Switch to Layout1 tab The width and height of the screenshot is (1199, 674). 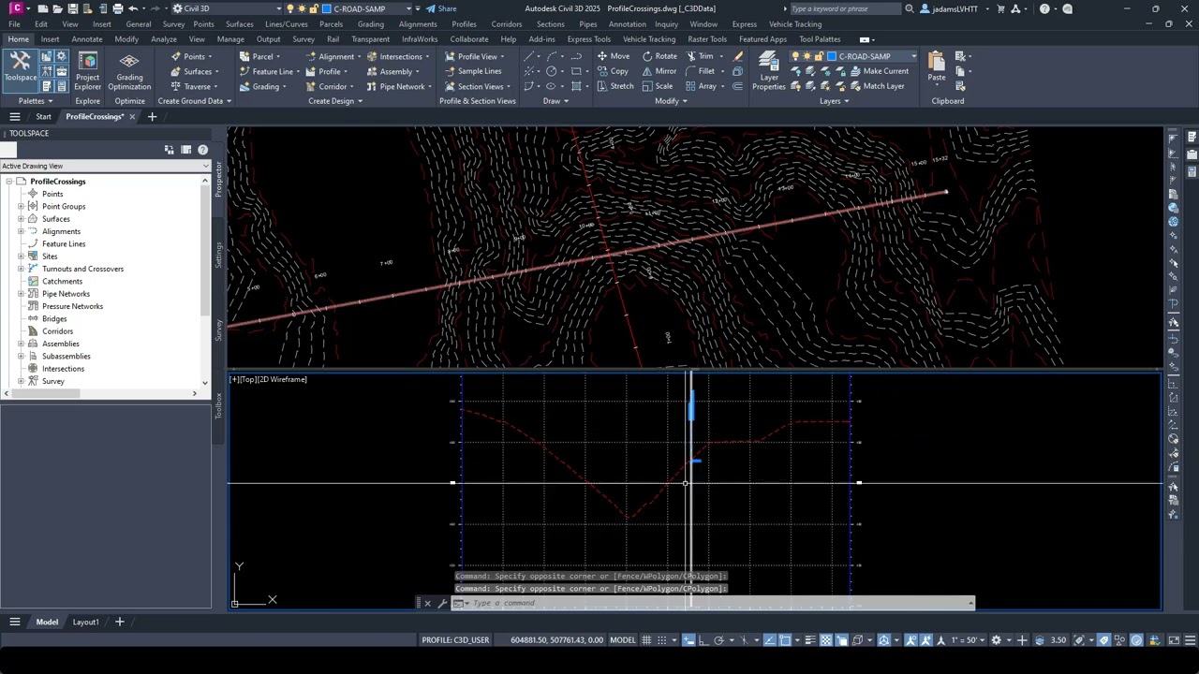(x=86, y=623)
